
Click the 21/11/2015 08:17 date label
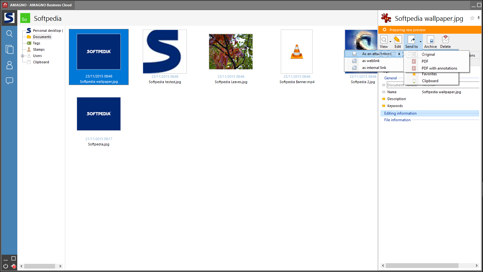tap(99, 139)
